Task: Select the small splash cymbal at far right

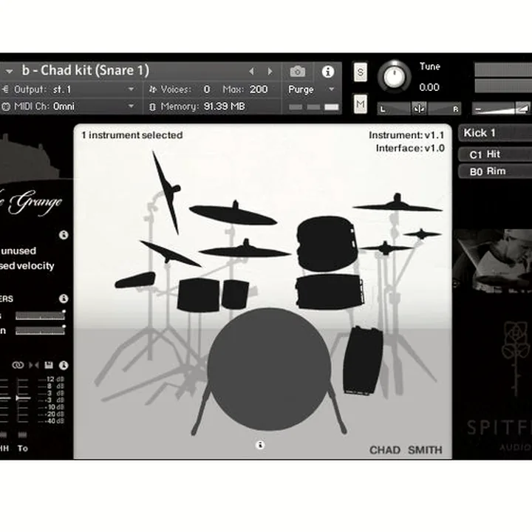Action: (422, 233)
